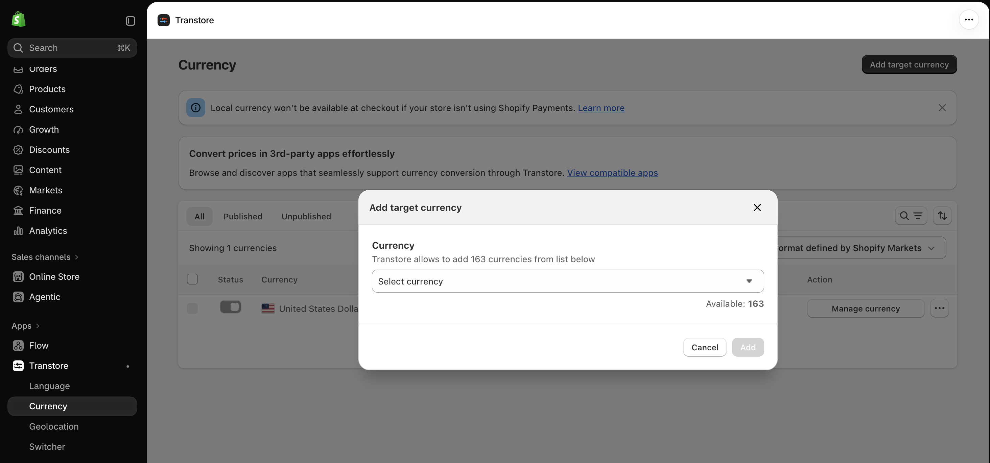Open the Content section
Viewport: 990px width, 463px height.
coord(45,170)
